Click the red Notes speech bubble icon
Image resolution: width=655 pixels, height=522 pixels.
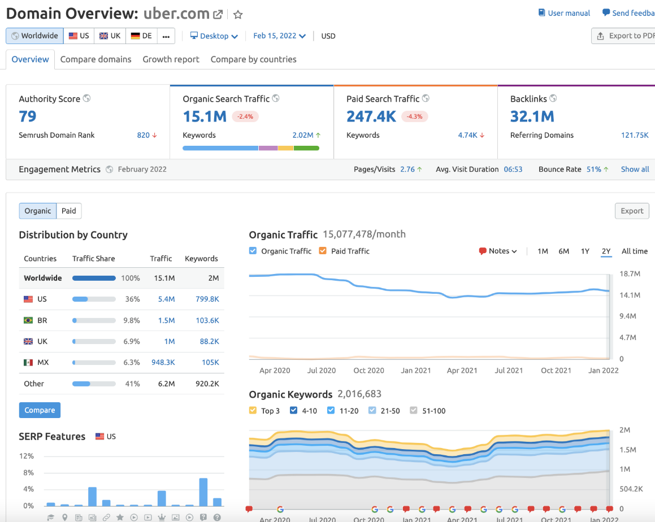(483, 251)
